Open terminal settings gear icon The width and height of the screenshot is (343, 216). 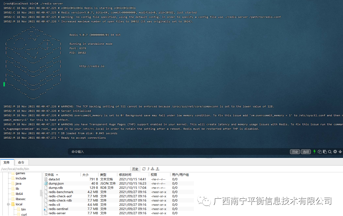[335, 152]
